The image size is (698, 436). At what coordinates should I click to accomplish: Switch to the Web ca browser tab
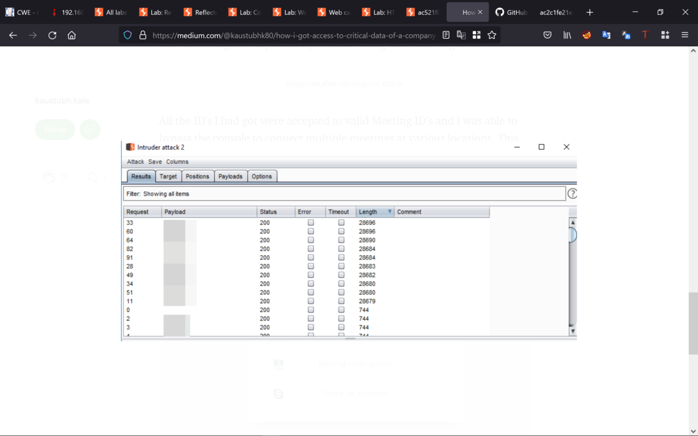(x=333, y=12)
